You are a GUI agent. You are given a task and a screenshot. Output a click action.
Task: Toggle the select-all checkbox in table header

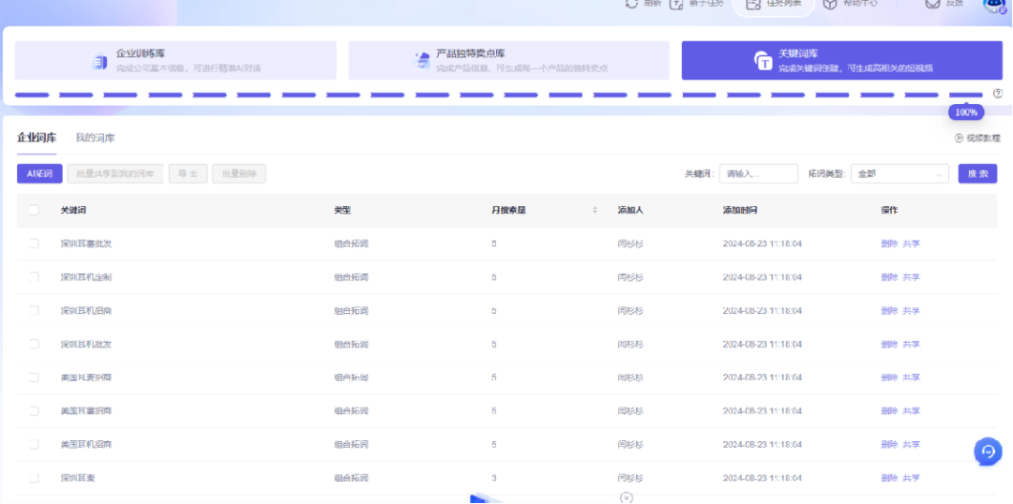(34, 210)
